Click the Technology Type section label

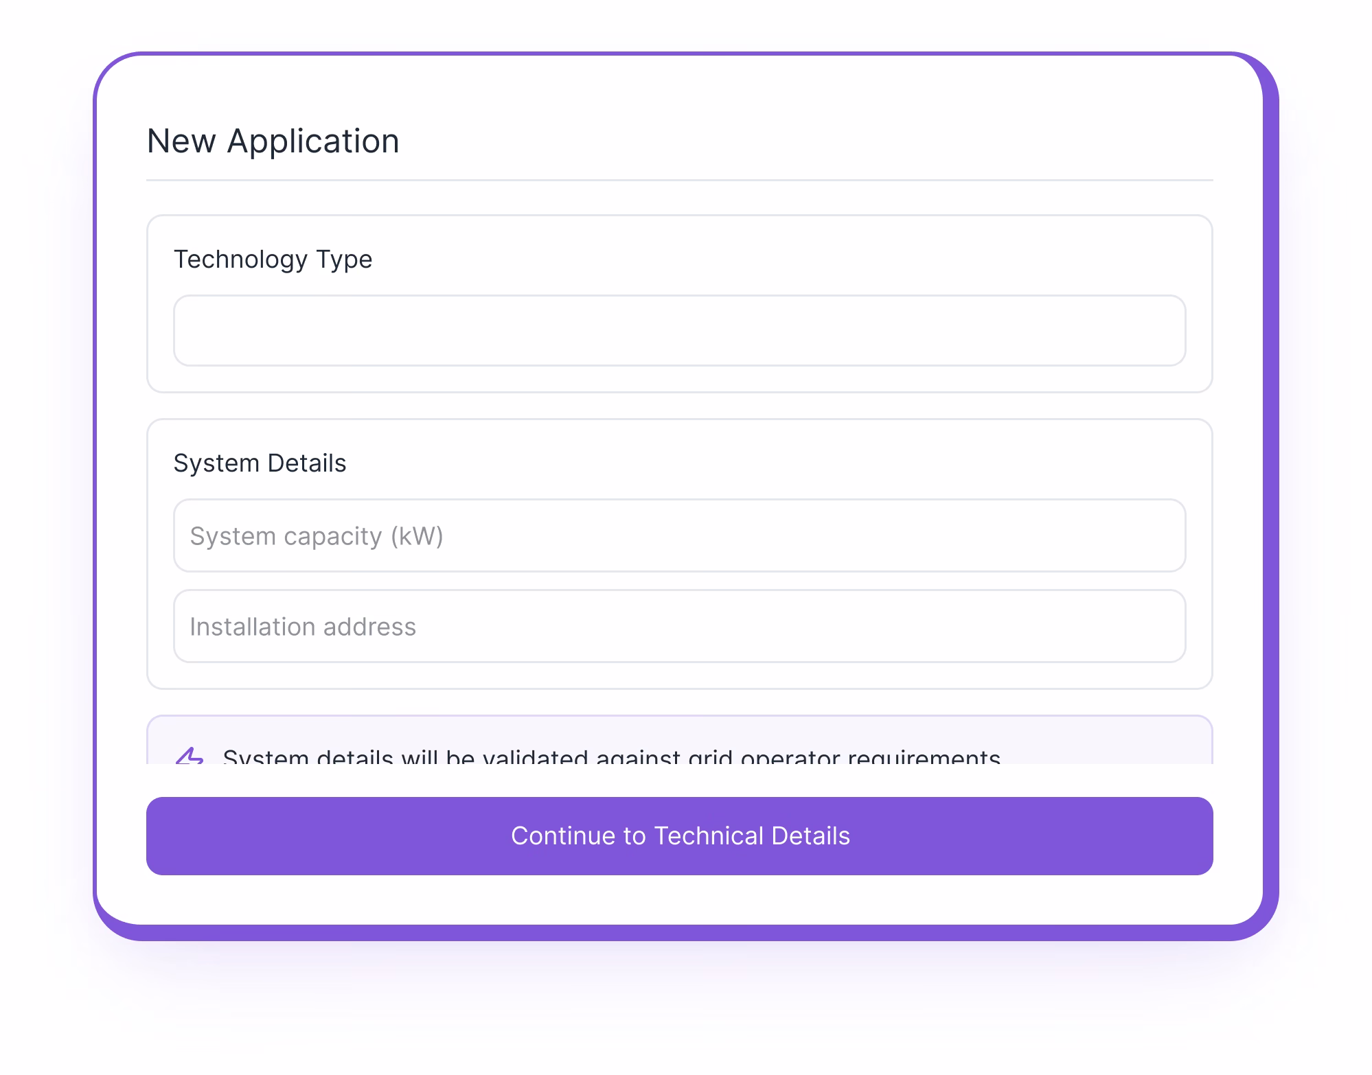click(273, 259)
